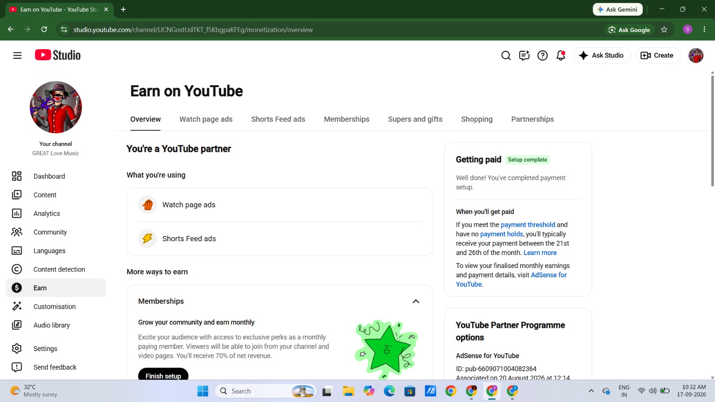Show hidden system tray icons

591,391
